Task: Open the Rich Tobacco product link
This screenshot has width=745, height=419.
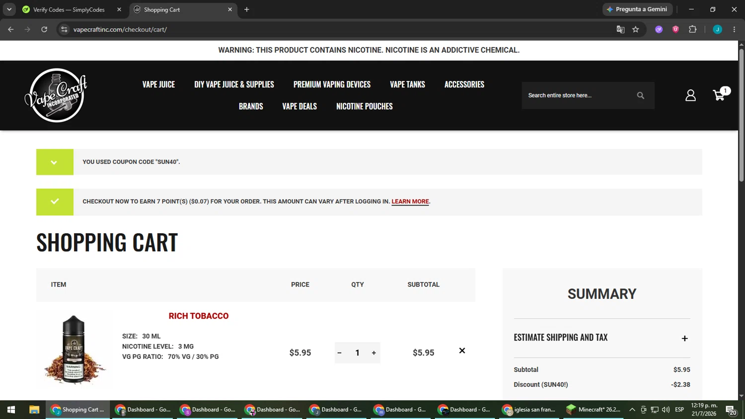Action: pos(199,316)
